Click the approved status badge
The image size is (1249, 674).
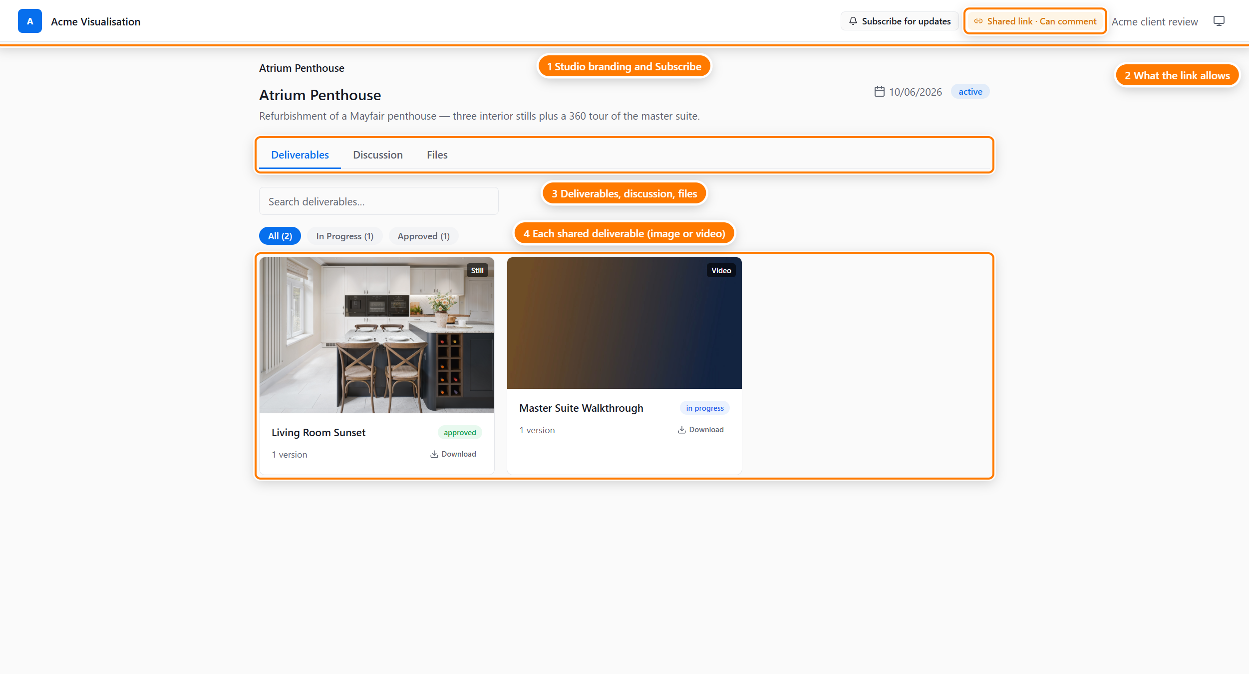tap(460, 432)
